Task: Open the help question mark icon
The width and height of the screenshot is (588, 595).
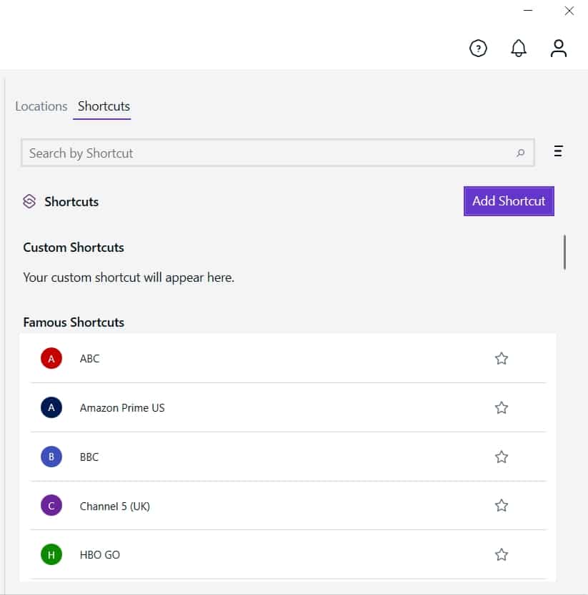Action: (478, 49)
